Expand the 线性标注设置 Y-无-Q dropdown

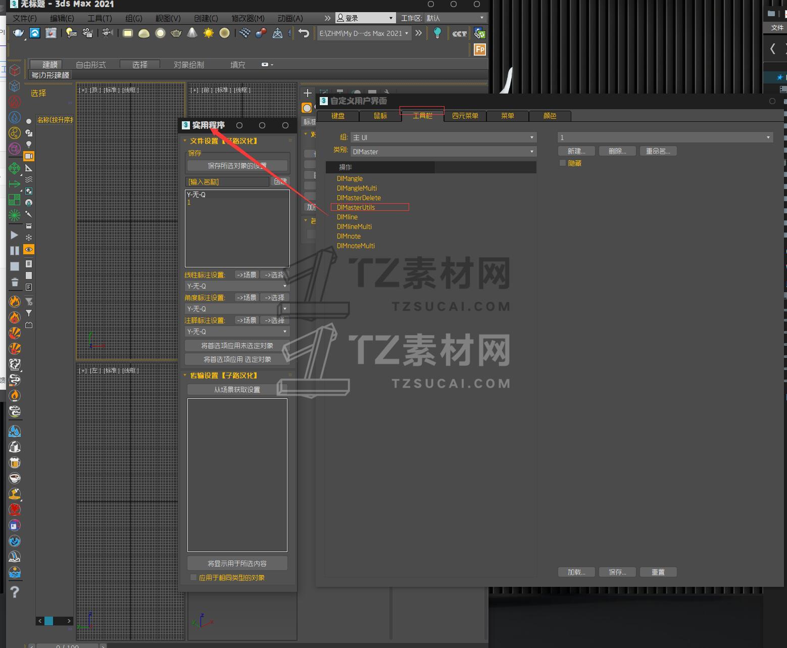[236, 286]
